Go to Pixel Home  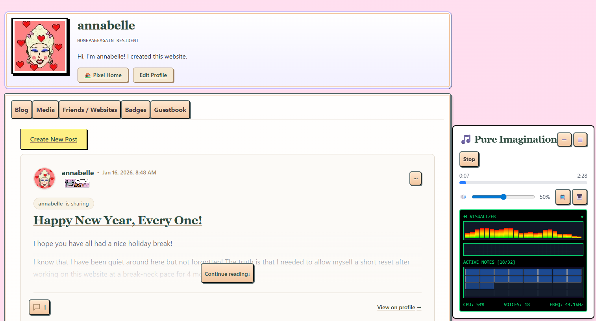click(x=103, y=75)
